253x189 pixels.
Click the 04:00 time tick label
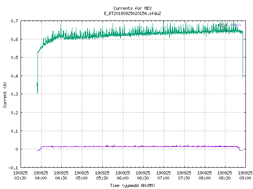point(41,178)
